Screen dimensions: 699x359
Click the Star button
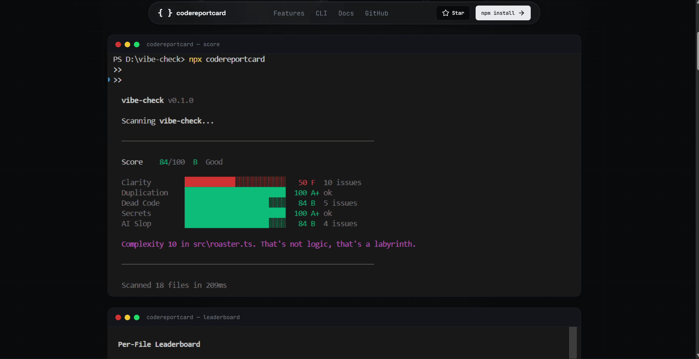pyautogui.click(x=453, y=13)
